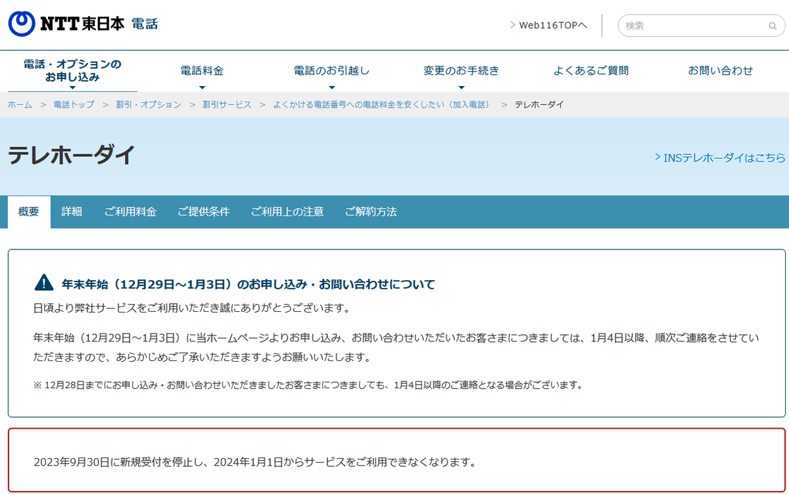
Task: Open よくあるご質問 page
Action: (590, 70)
